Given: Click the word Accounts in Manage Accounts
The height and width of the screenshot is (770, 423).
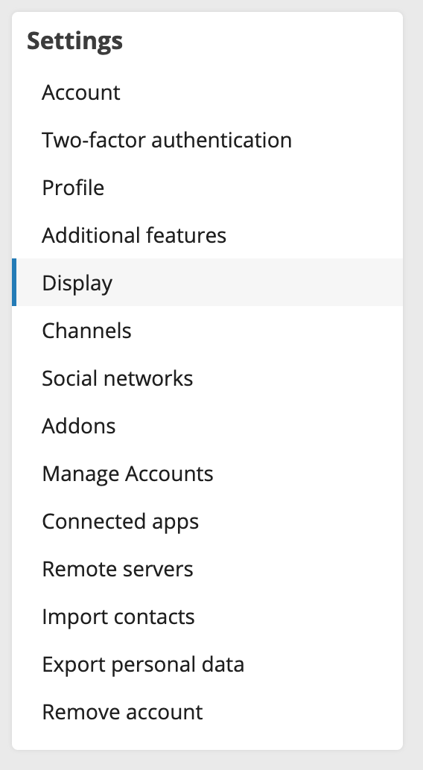Looking at the screenshot, I should tap(169, 474).
